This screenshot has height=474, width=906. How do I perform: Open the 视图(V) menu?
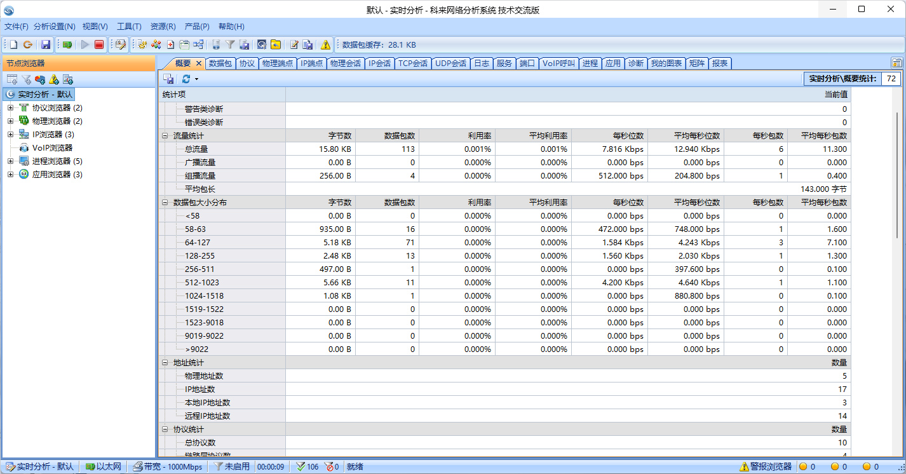click(x=95, y=27)
